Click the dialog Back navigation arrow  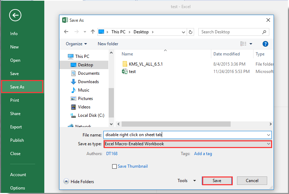(x=66, y=32)
